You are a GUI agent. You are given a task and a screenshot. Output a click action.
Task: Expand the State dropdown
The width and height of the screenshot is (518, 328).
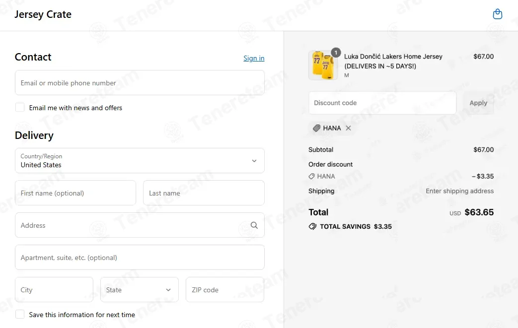tap(140, 289)
